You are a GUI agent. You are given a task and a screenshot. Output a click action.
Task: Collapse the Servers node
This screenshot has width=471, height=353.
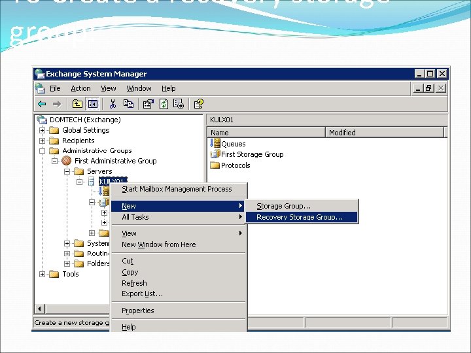[x=67, y=171]
